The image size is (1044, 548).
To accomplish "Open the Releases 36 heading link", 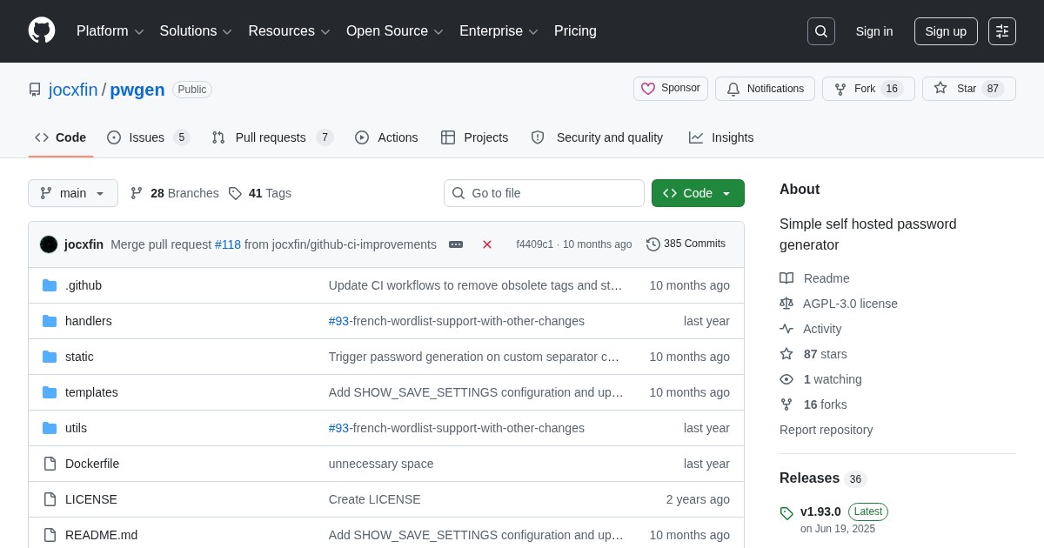I will click(823, 478).
